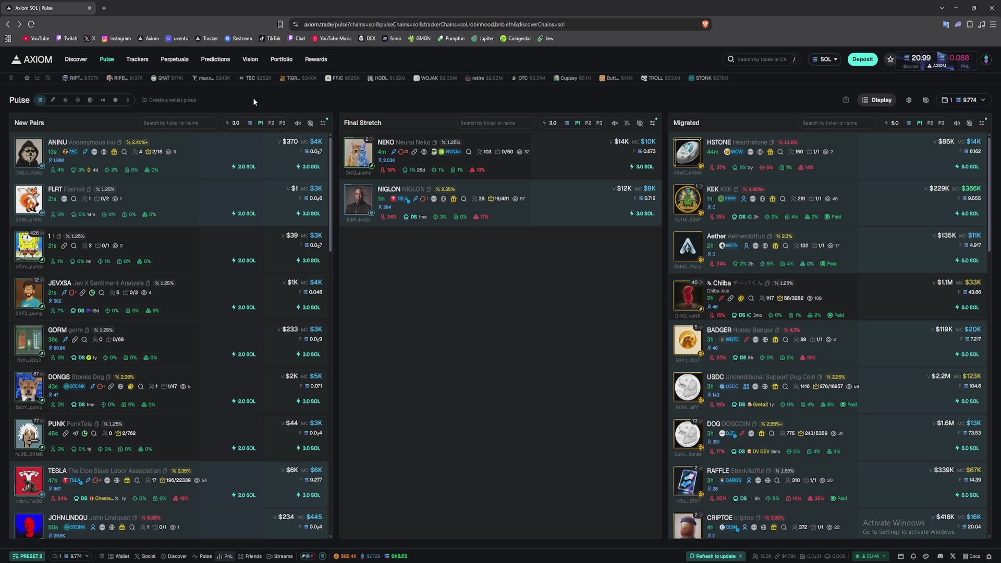
Task: Click the notifications bell in the footer
Action: (x=913, y=556)
